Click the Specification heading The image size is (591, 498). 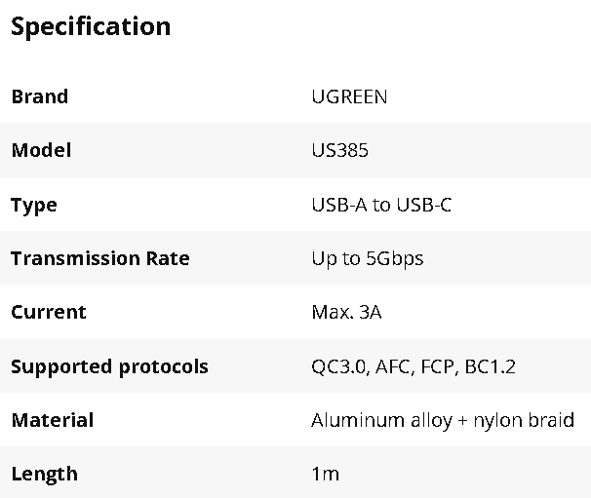click(91, 26)
